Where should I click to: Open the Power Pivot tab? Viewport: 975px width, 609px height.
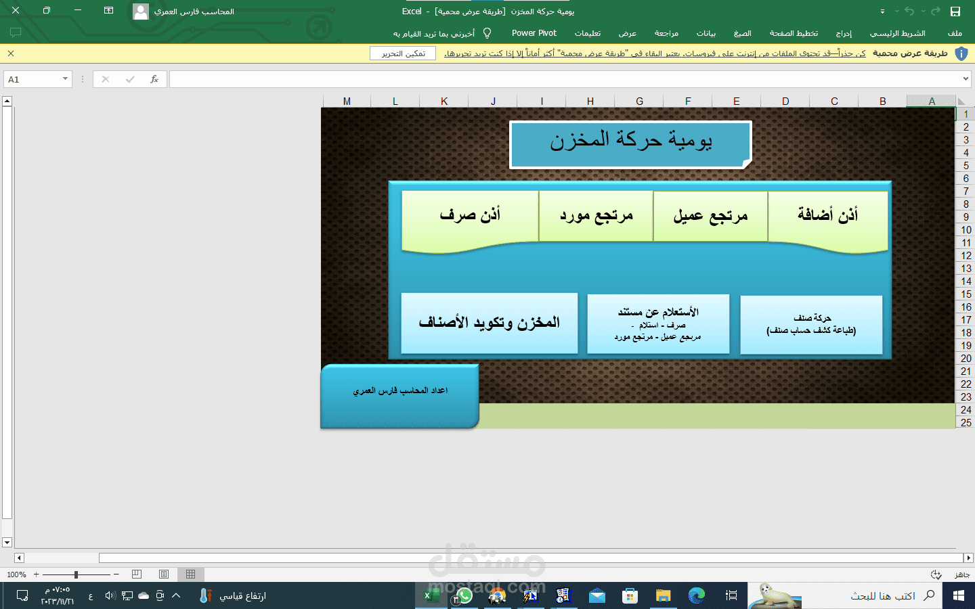[x=534, y=33]
